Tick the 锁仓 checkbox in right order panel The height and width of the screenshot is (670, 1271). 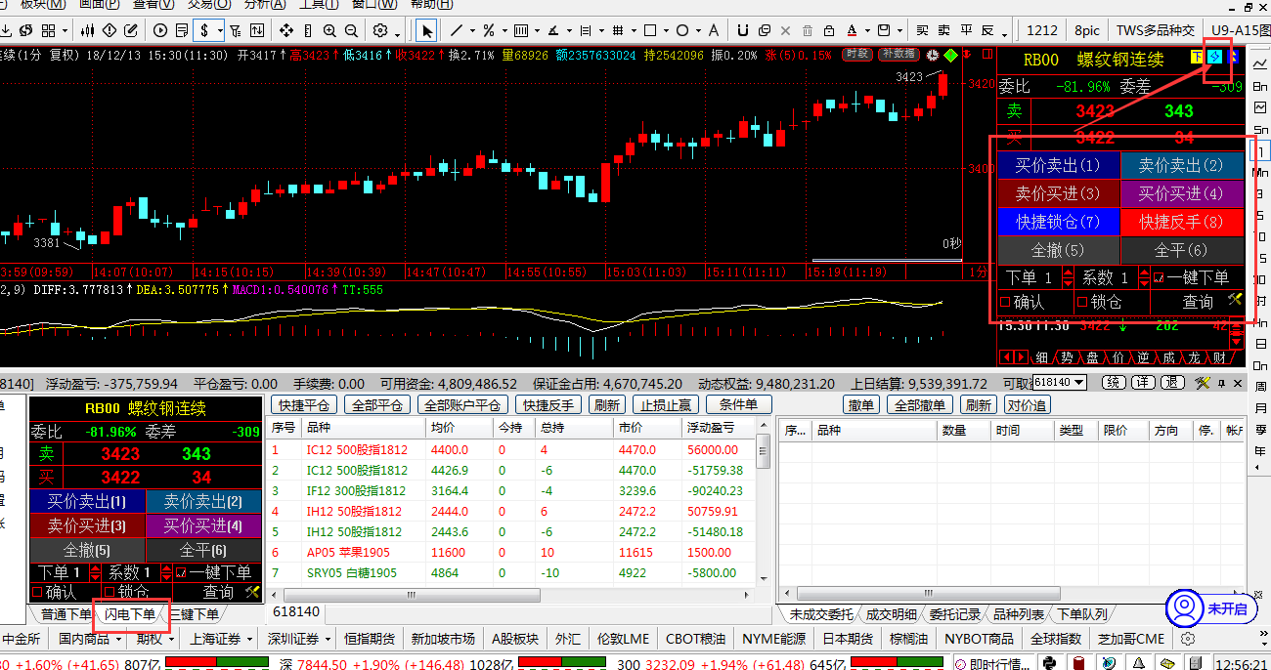[1082, 302]
